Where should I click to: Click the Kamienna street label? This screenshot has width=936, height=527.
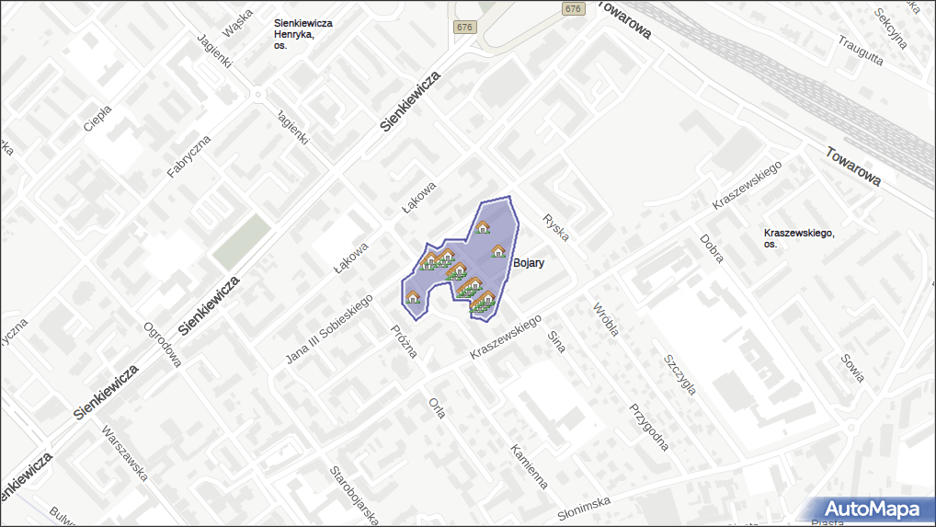tap(529, 466)
